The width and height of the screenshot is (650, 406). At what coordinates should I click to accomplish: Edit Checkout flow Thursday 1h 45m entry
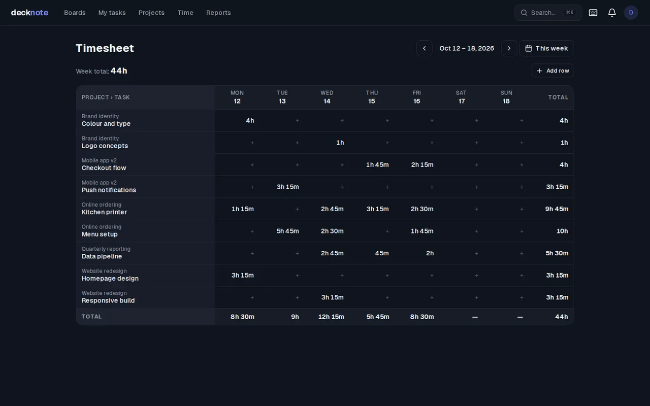[377, 165]
